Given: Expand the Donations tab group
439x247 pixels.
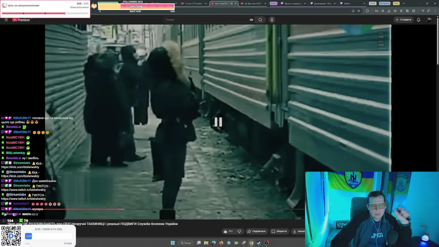Looking at the screenshot, I should [385, 3].
